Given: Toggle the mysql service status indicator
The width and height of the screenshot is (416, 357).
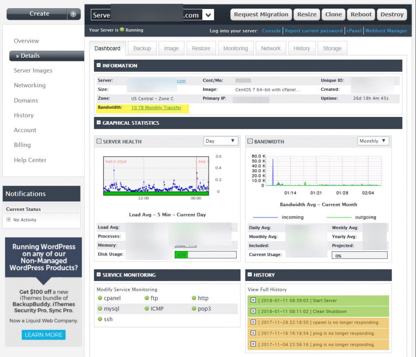Looking at the screenshot, I should pyautogui.click(x=100, y=309).
